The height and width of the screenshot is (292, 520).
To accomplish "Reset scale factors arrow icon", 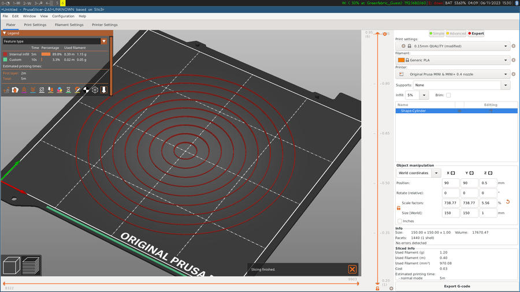I will [508, 201].
